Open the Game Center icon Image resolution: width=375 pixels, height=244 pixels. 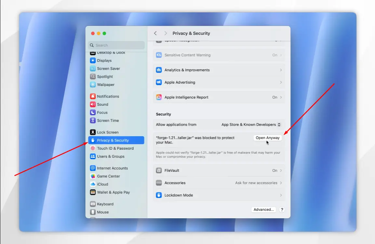(x=93, y=176)
